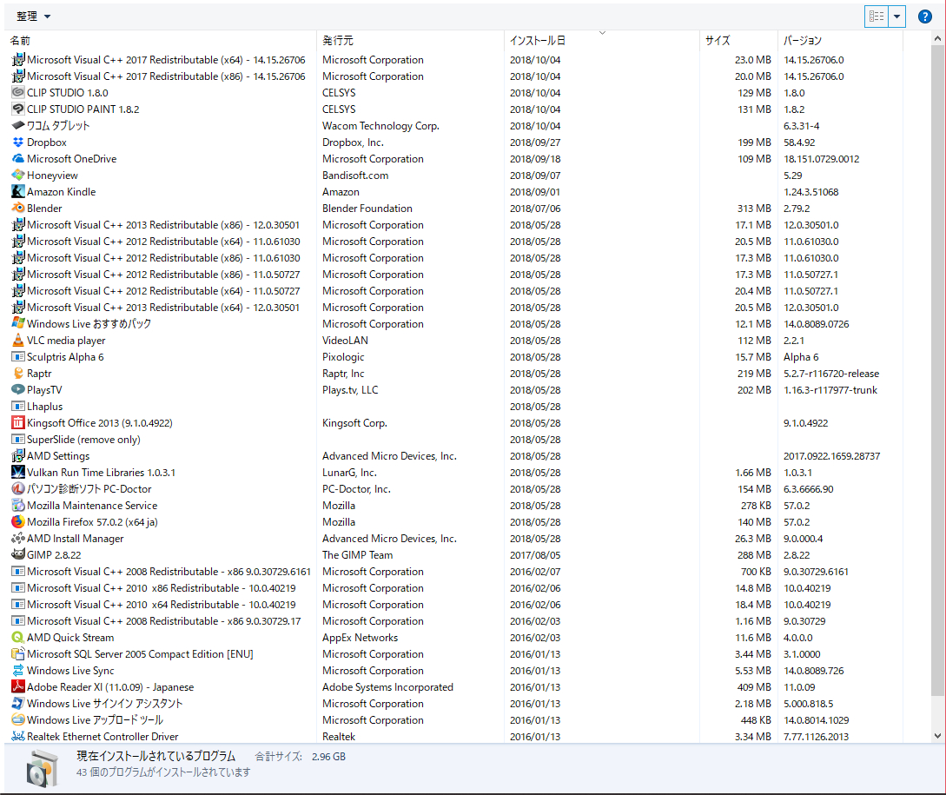The image size is (946, 795).
Task: Click the Dropbox icon
Action: [18, 142]
